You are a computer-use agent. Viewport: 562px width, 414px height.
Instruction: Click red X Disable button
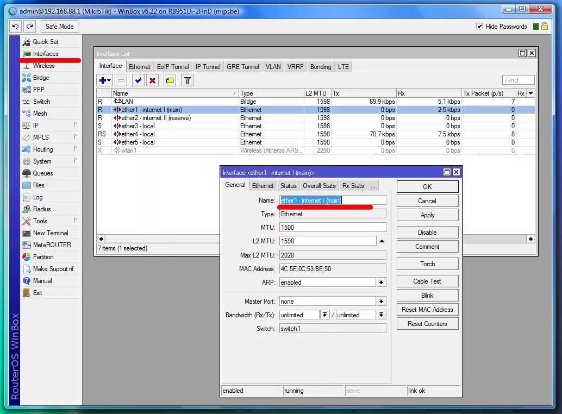(152, 80)
